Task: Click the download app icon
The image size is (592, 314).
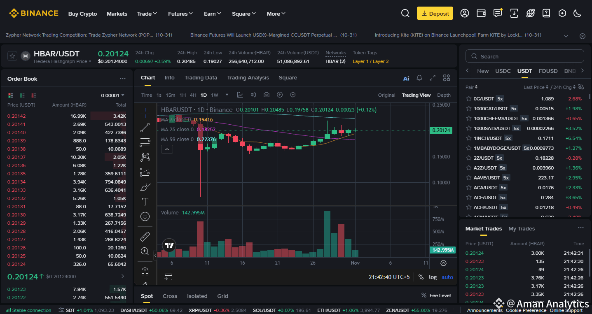Action: [514, 13]
